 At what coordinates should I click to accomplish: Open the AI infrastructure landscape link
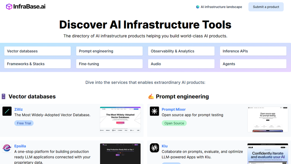(221, 7)
